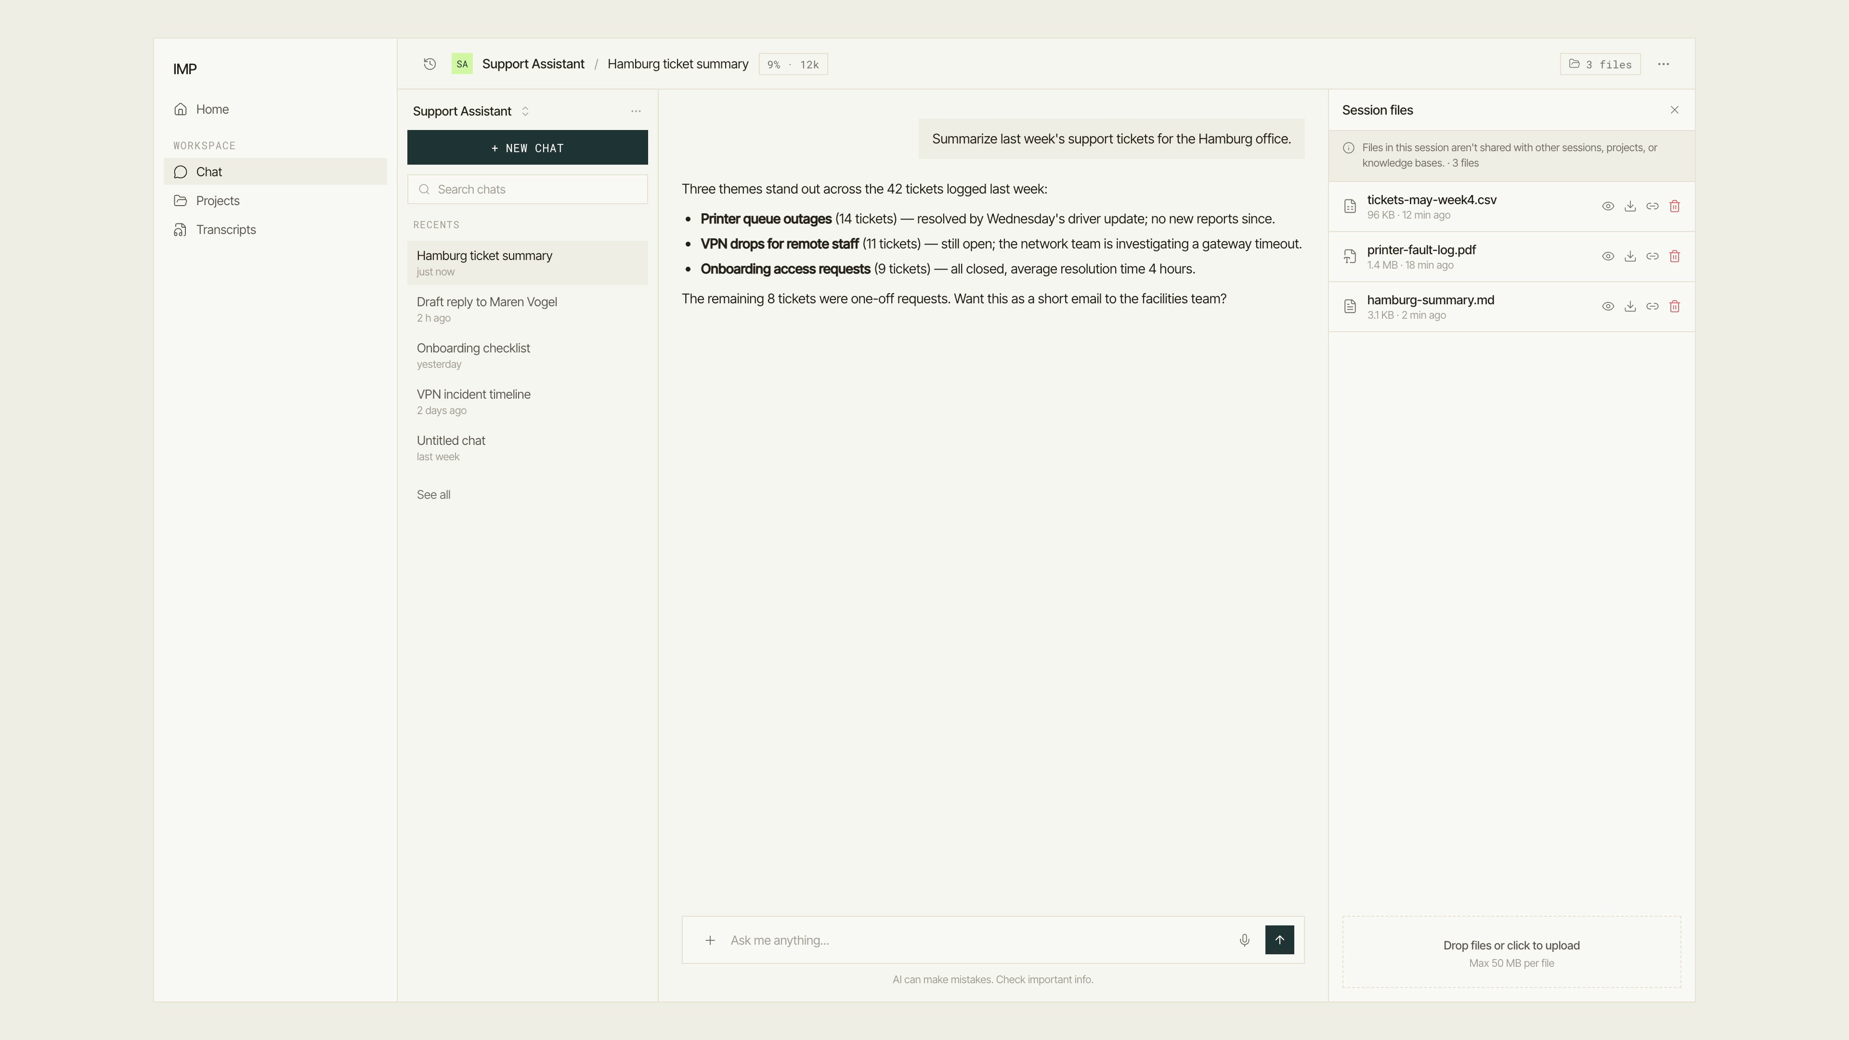Open chat list options ellipsis
The image size is (1849, 1040).
pyautogui.click(x=635, y=111)
